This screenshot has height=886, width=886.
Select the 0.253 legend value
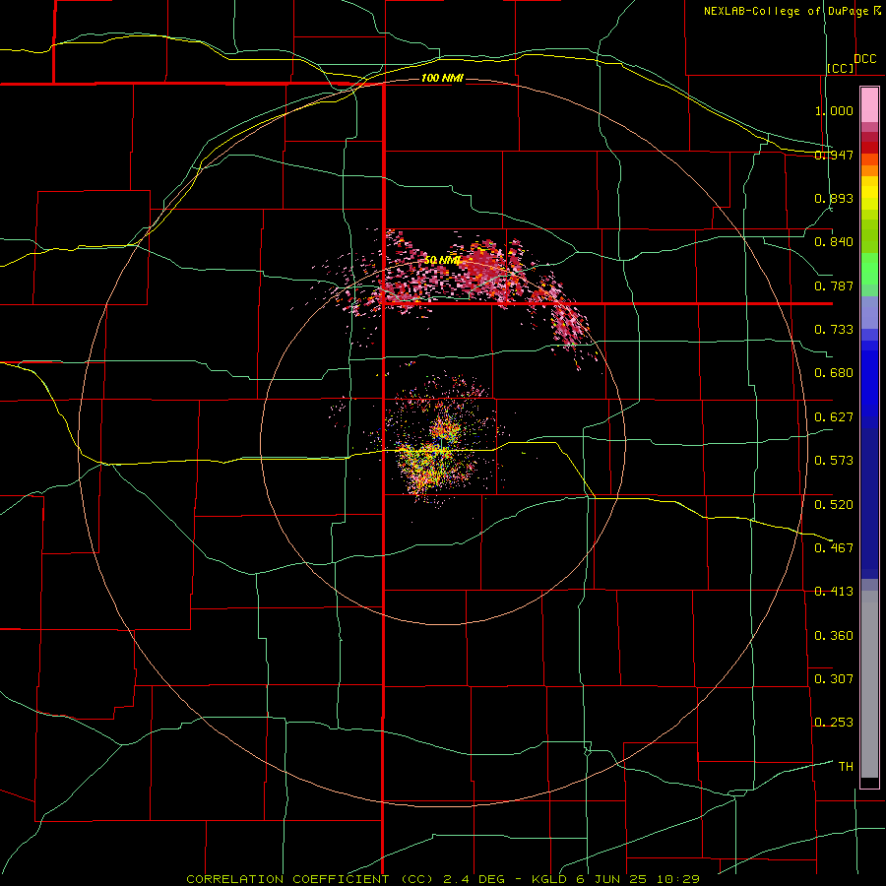pyautogui.click(x=834, y=723)
